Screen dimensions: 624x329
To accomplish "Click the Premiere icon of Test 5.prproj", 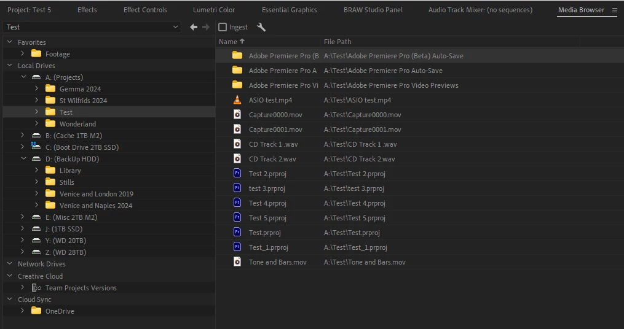I will point(237,218).
